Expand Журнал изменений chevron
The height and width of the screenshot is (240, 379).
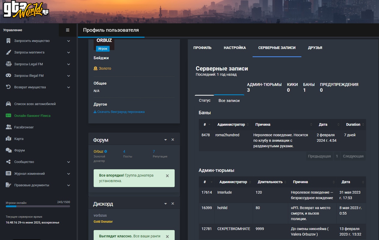(x=68, y=174)
